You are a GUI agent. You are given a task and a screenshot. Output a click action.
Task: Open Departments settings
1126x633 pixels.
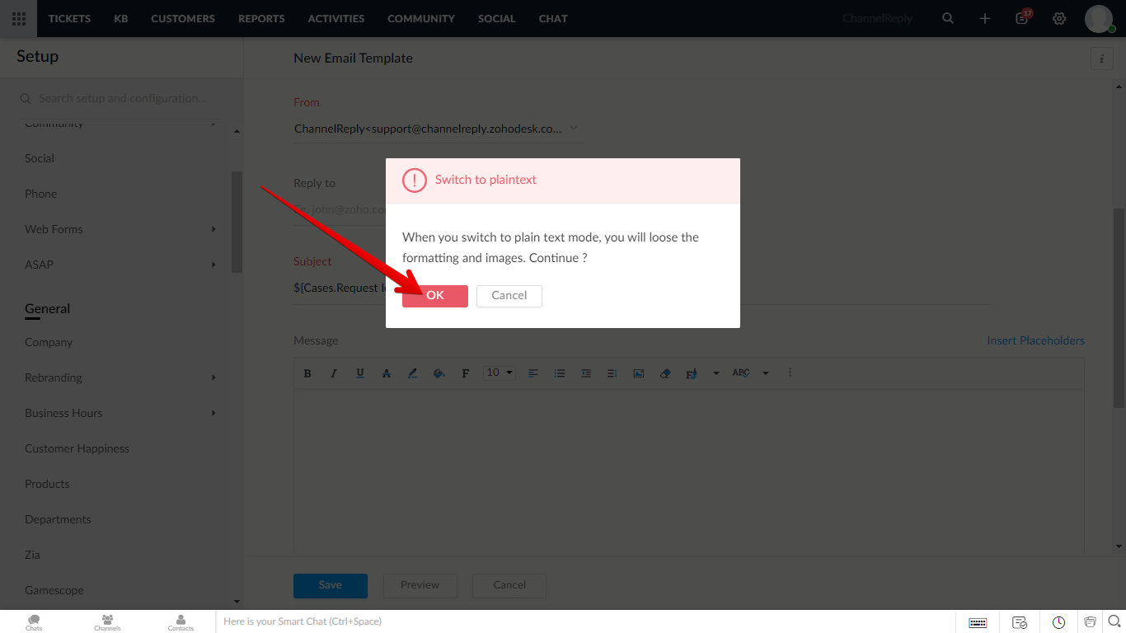58,519
